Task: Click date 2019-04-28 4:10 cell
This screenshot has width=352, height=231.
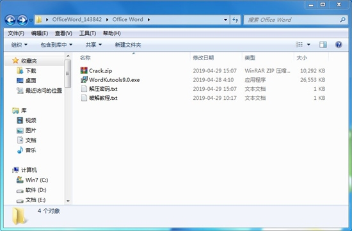Action: (x=213, y=80)
